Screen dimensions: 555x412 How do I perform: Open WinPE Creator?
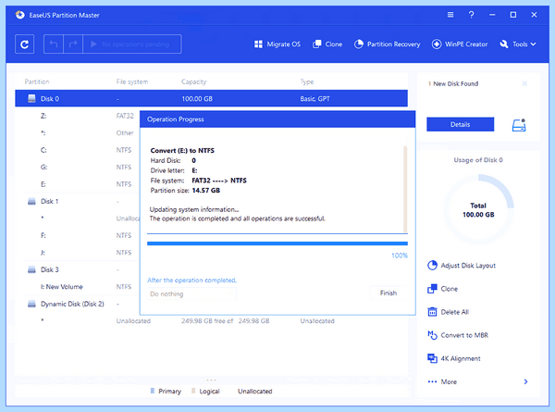tap(460, 44)
